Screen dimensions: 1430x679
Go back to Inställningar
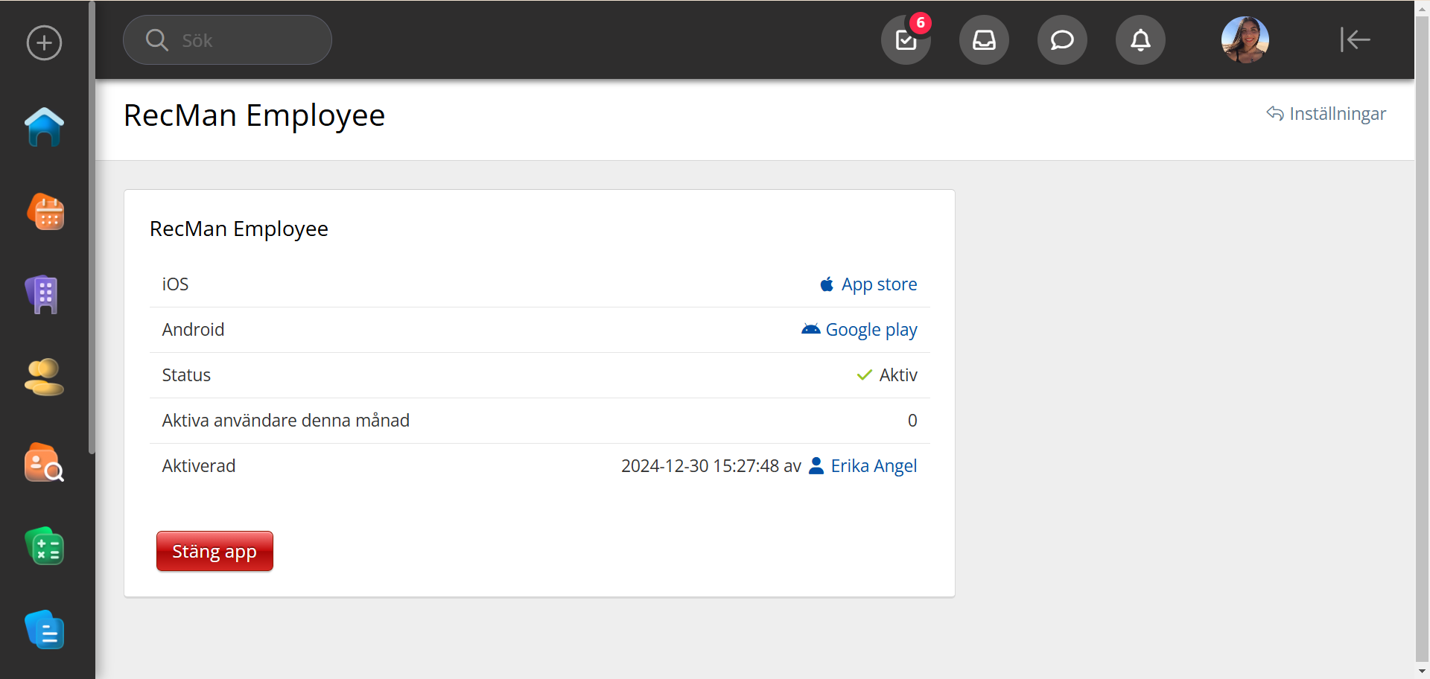pyautogui.click(x=1326, y=114)
